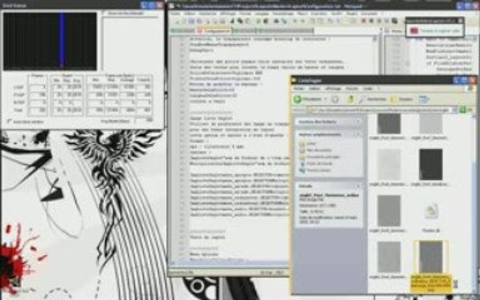Open dropdown arrow next to Explorer Précédente

click(x=325, y=99)
